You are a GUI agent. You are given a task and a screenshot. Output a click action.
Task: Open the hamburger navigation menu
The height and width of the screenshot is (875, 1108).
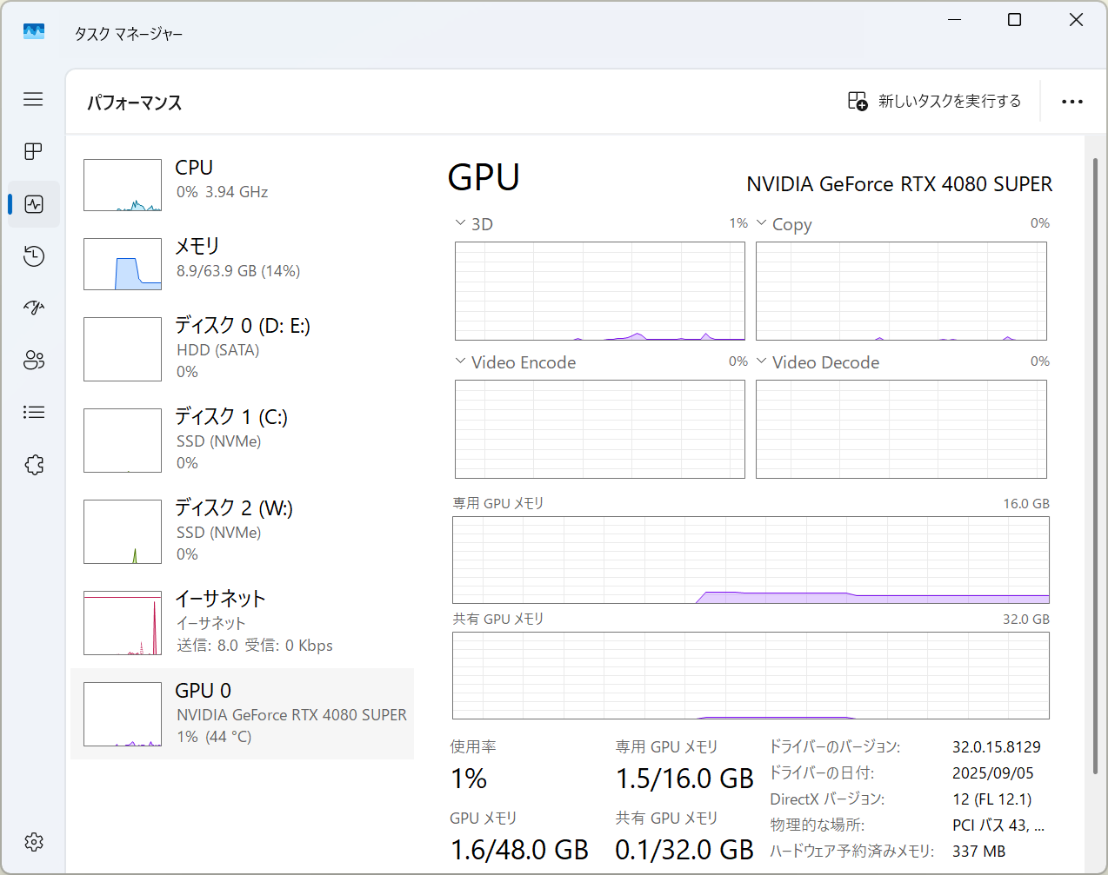(33, 99)
